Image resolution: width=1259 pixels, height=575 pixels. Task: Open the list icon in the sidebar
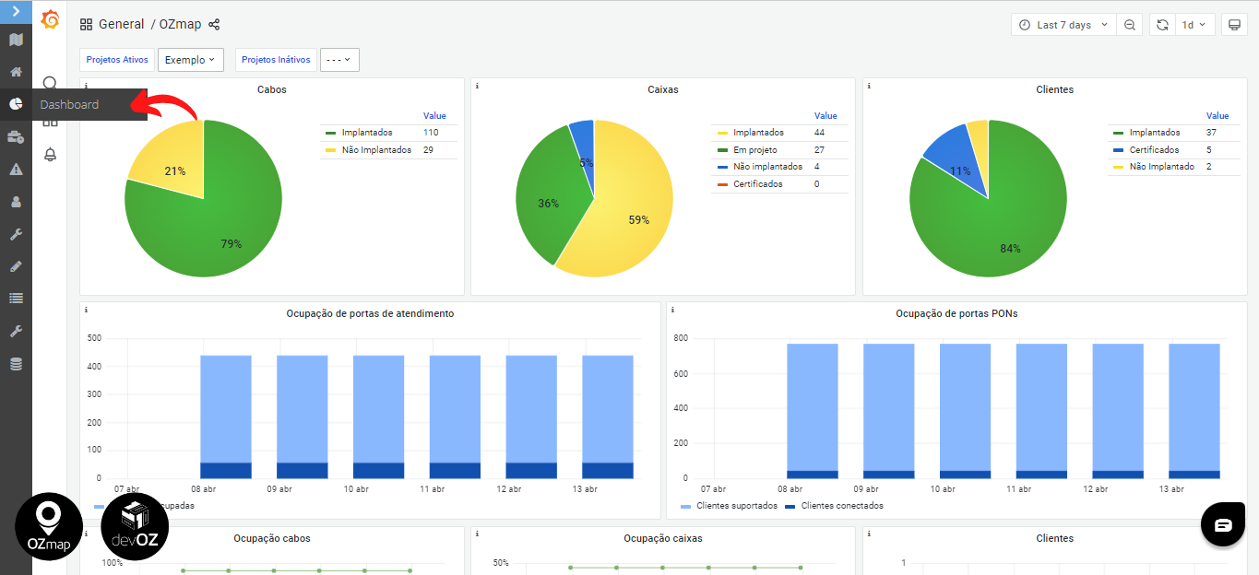click(16, 299)
